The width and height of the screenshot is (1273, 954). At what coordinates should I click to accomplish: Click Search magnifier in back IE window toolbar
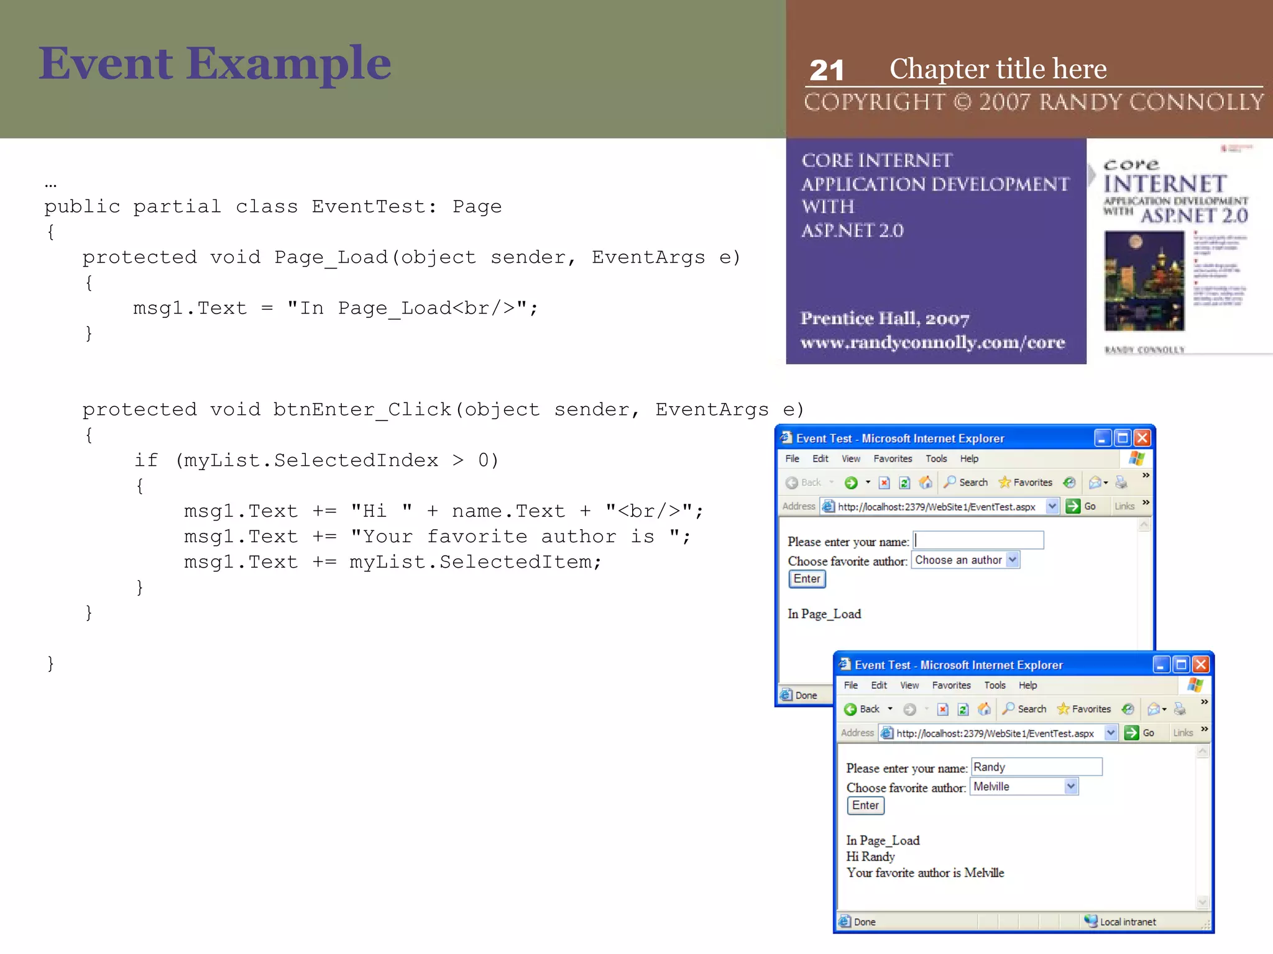(x=950, y=482)
